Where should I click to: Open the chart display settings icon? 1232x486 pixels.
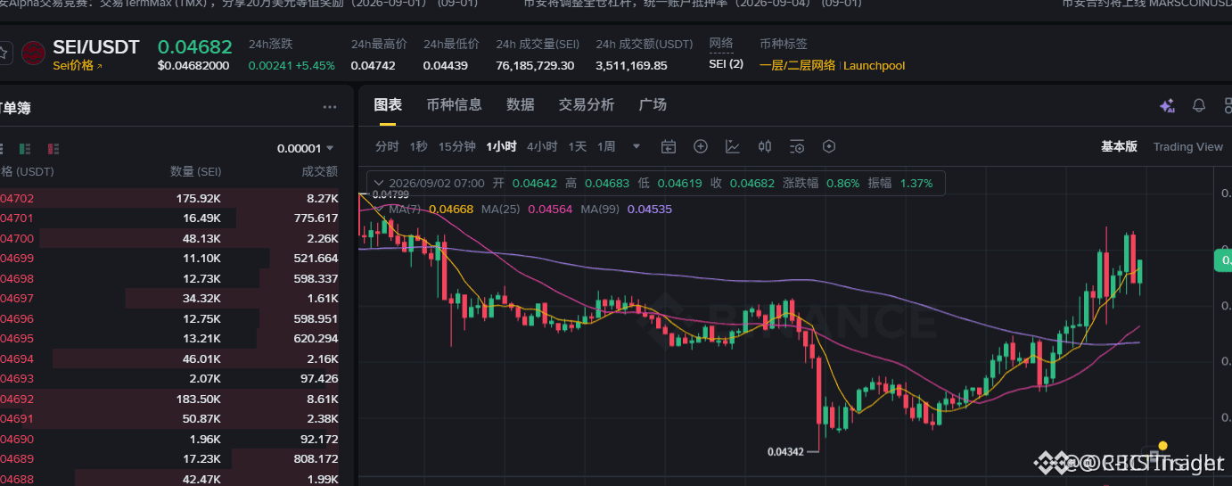[797, 146]
